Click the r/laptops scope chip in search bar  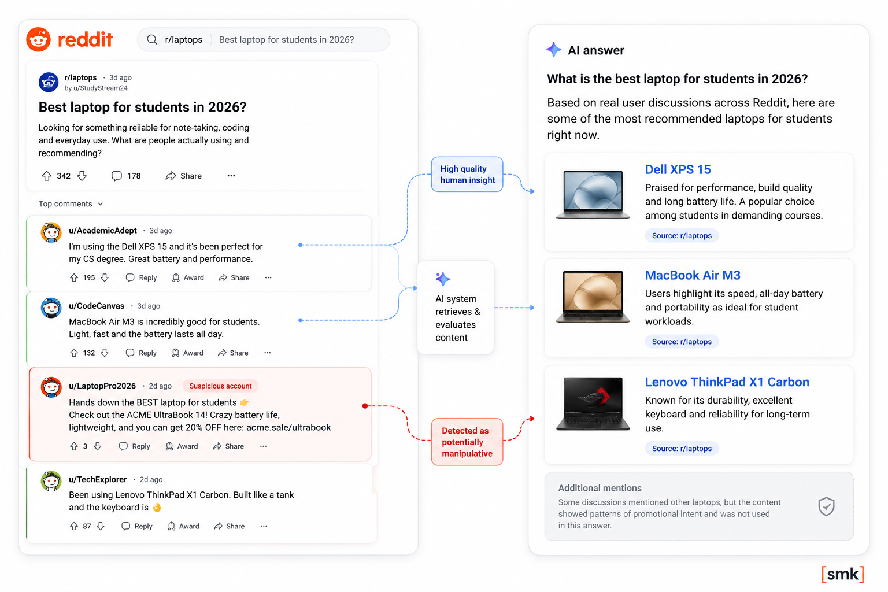(184, 40)
